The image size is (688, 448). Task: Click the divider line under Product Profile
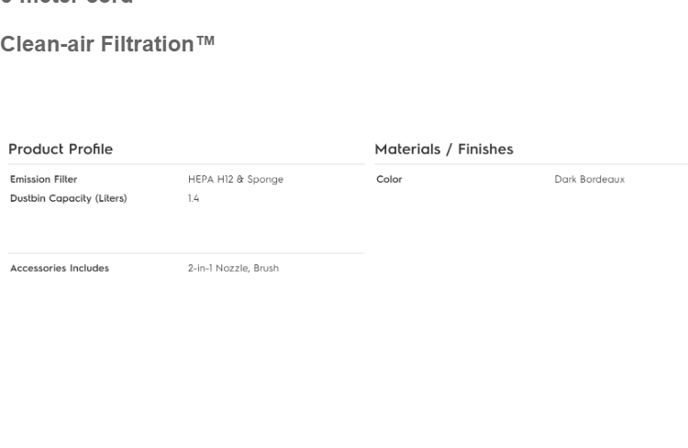pos(186,164)
